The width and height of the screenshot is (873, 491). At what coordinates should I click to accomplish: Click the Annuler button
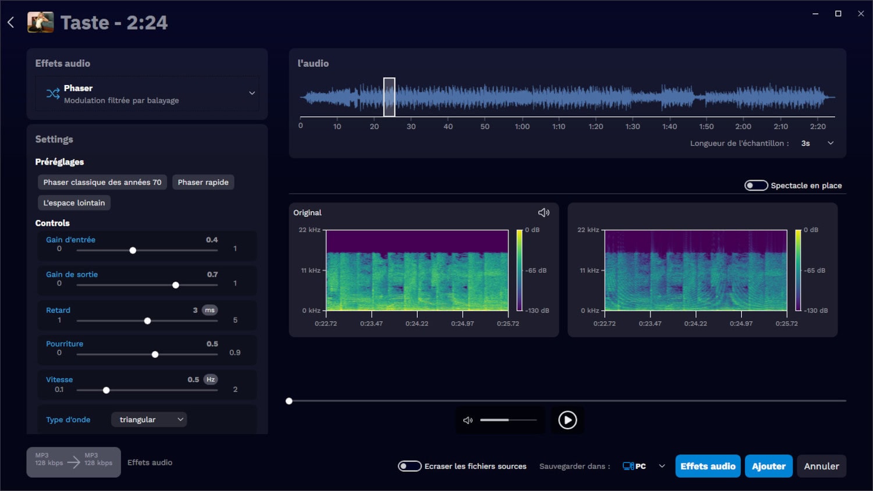point(821,466)
